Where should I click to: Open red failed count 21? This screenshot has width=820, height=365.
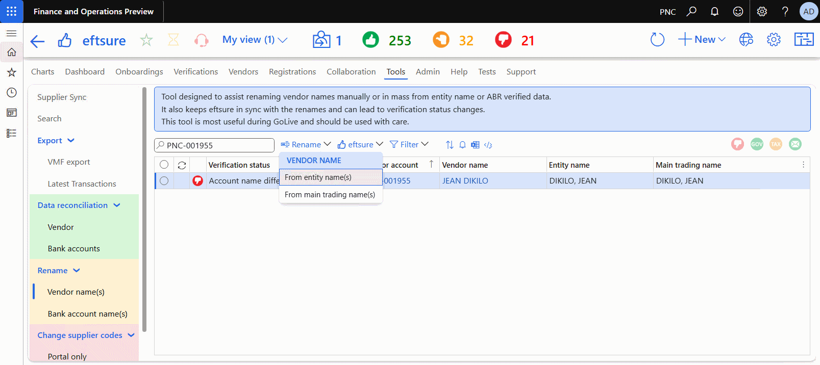click(515, 40)
